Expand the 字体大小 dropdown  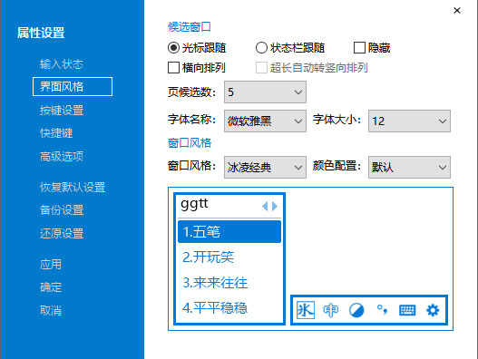409,121
